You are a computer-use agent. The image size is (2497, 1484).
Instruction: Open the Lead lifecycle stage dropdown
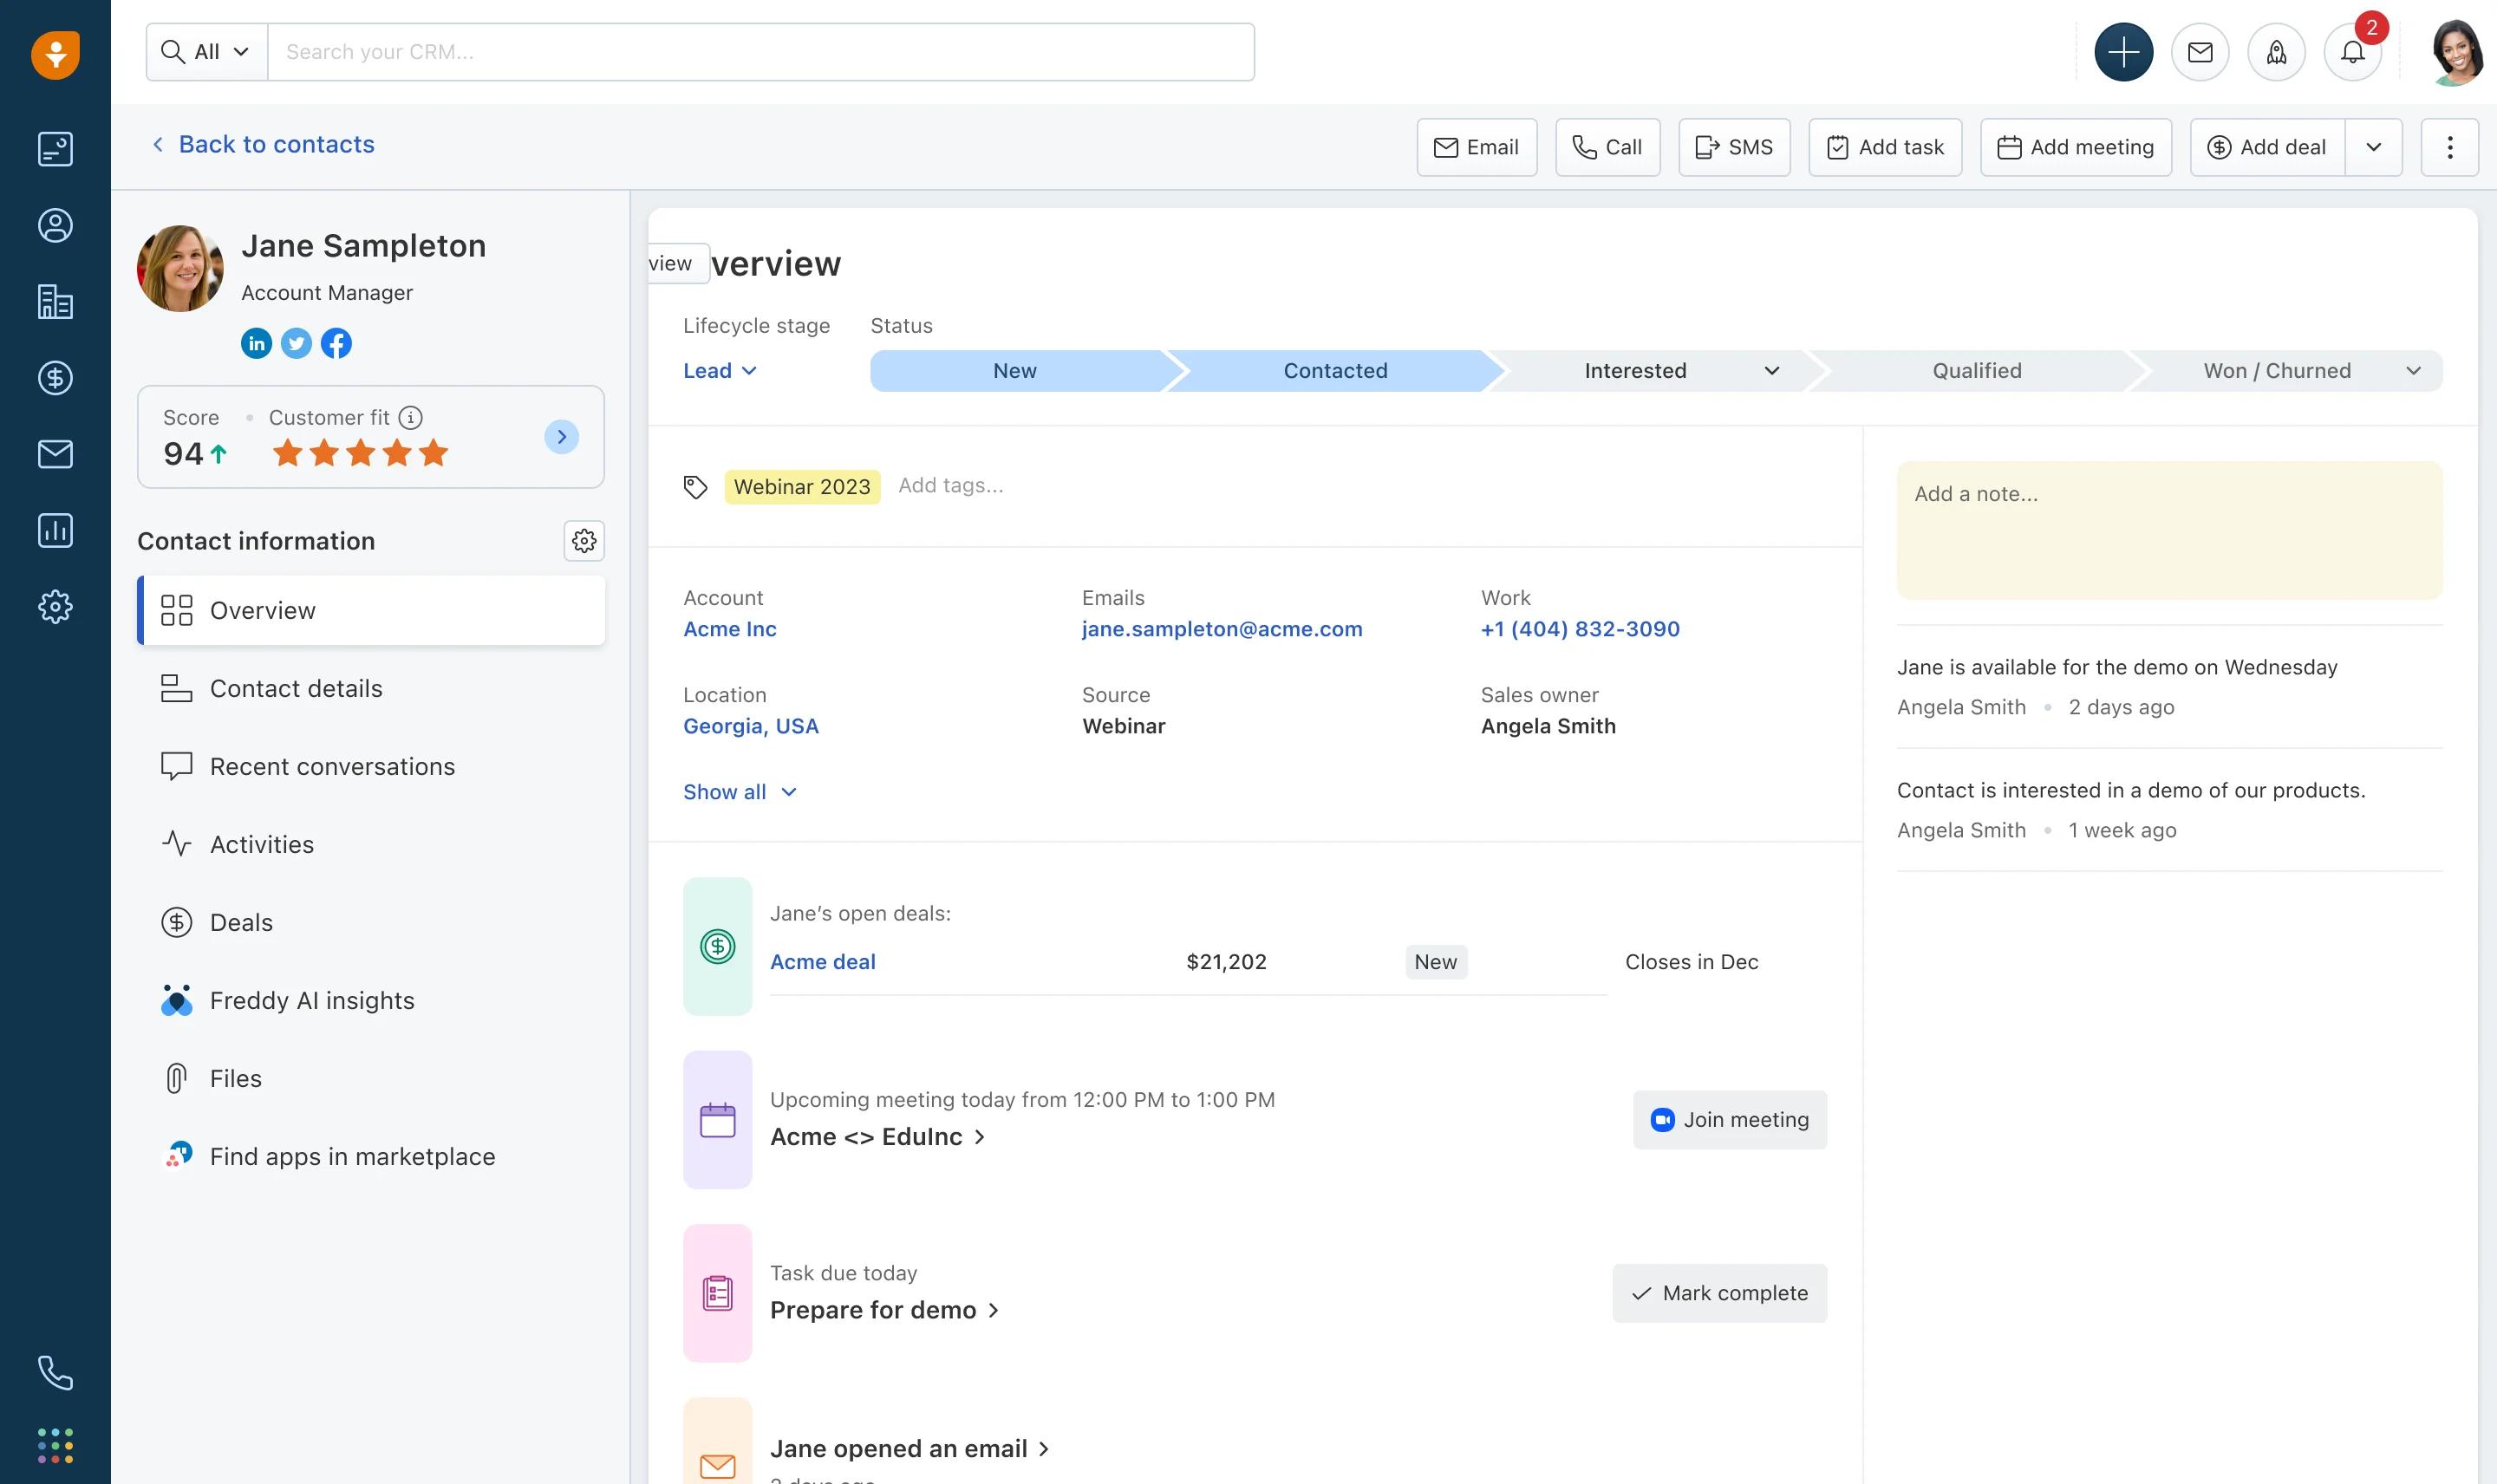coord(720,371)
